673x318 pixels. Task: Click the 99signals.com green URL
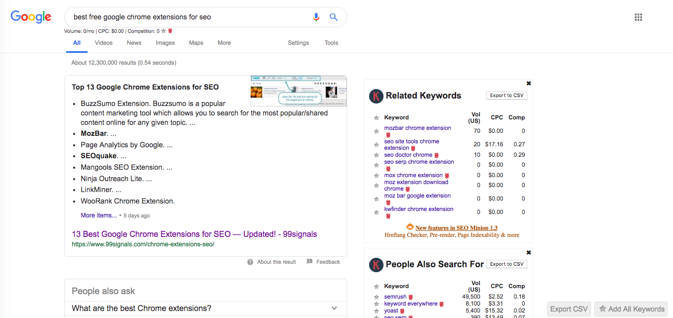pos(143,244)
